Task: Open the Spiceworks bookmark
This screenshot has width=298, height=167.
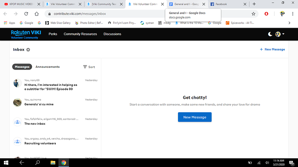Action: pos(240,23)
